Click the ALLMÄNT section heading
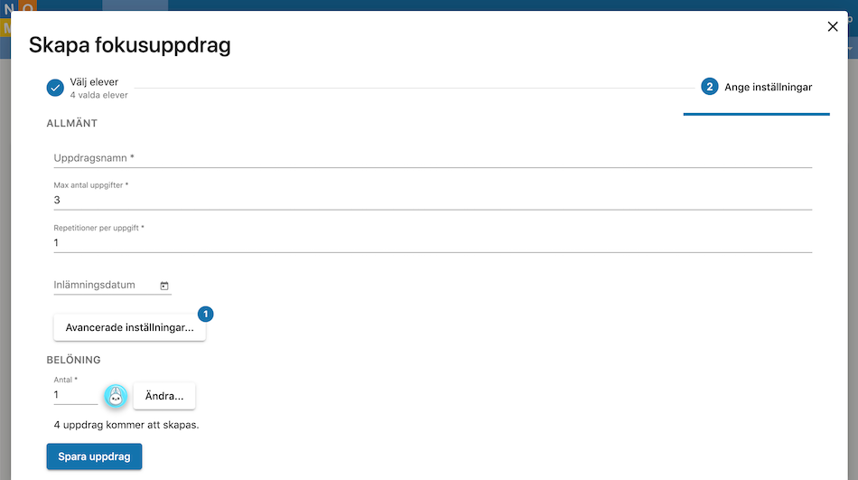 pyautogui.click(x=71, y=123)
